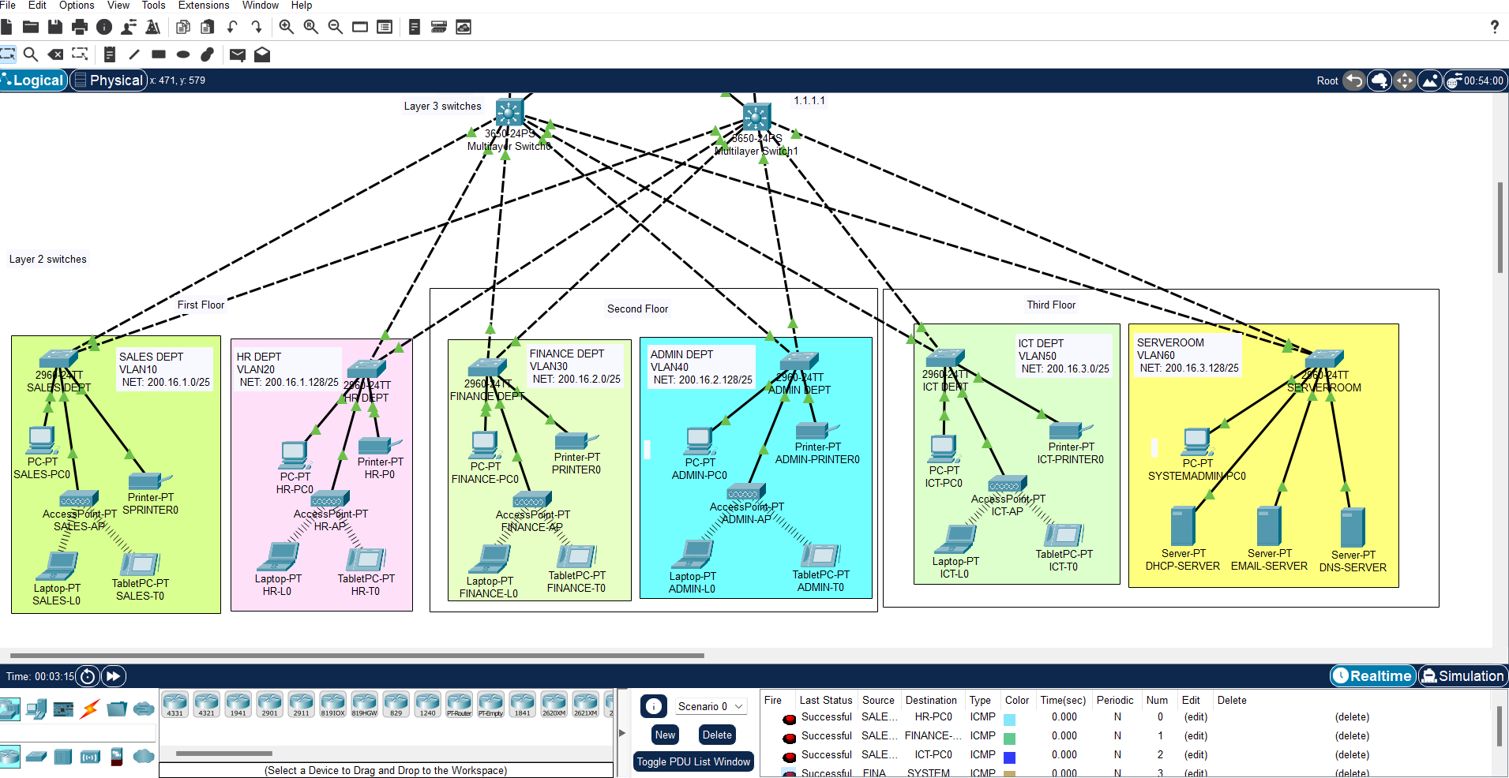1509x778 pixels.
Task: Open the Extensions menu
Action: (204, 6)
